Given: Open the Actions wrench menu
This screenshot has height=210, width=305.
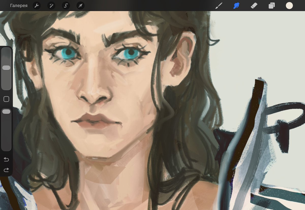Looking at the screenshot, I should click(x=37, y=6).
